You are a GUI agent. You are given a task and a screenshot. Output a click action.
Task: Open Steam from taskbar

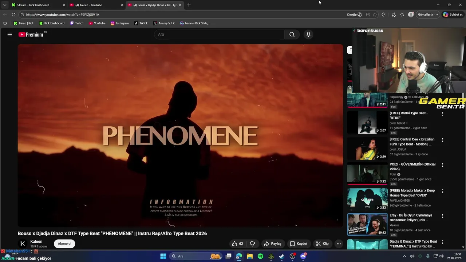pos(281,256)
